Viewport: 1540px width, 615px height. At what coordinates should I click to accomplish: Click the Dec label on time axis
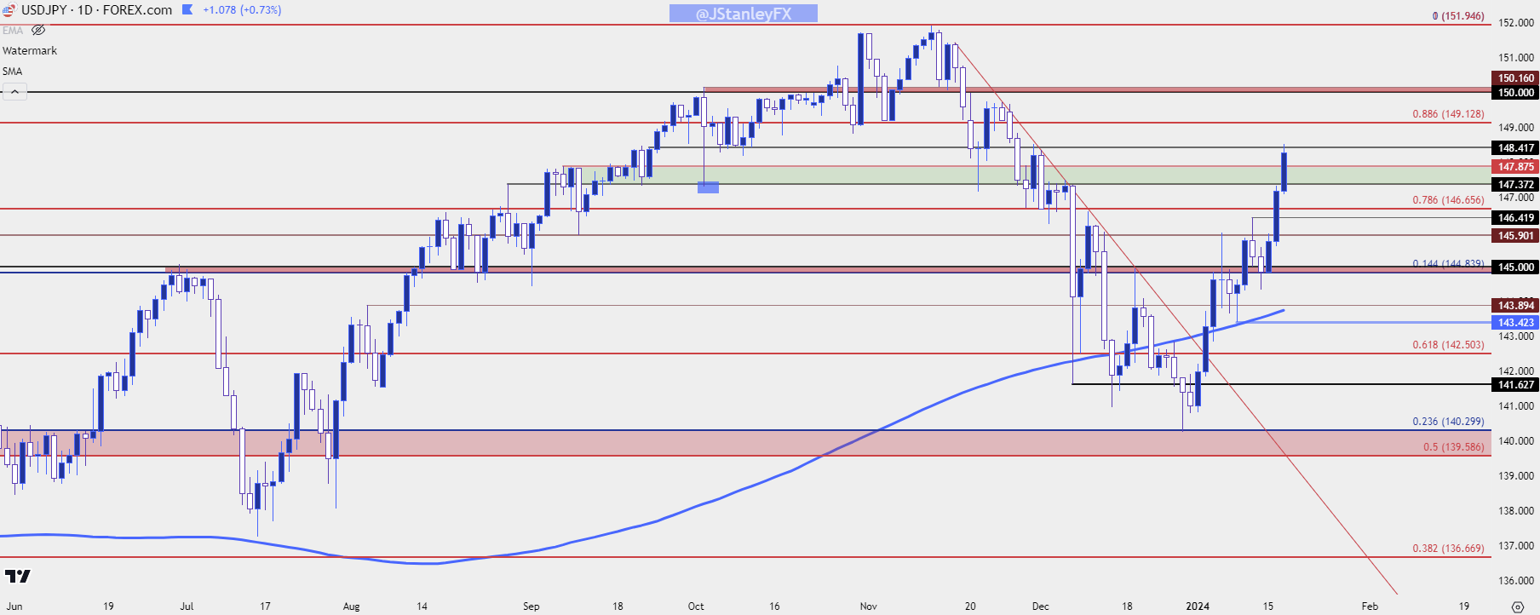pos(1040,606)
